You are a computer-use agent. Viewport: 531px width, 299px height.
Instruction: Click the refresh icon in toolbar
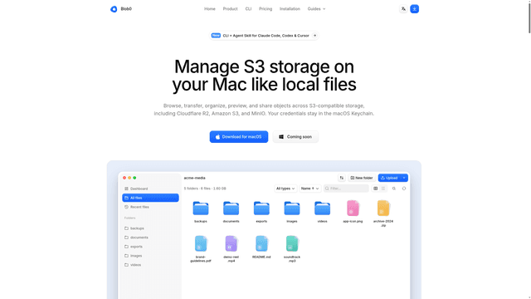[x=404, y=189]
